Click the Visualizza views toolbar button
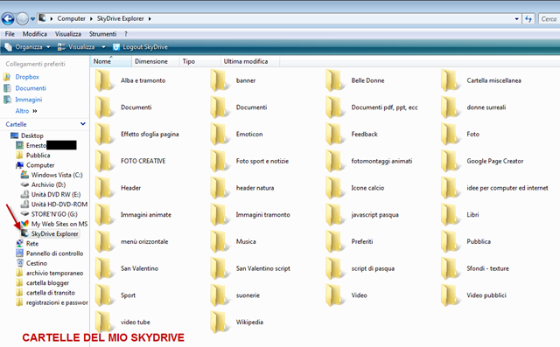Viewport: 560px width, 347px height. tap(76, 47)
